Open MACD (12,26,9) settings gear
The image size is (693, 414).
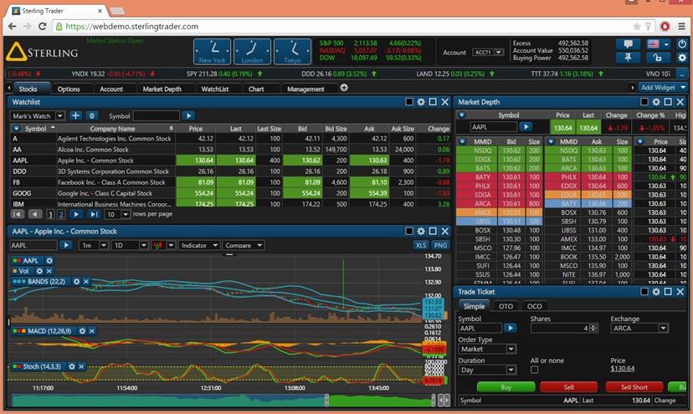(82, 331)
